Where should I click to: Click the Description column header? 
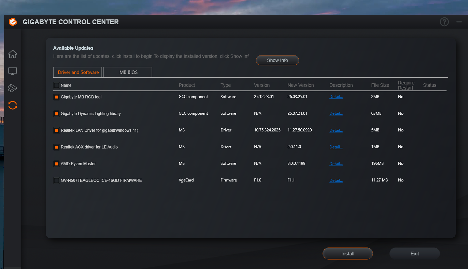[x=341, y=85]
